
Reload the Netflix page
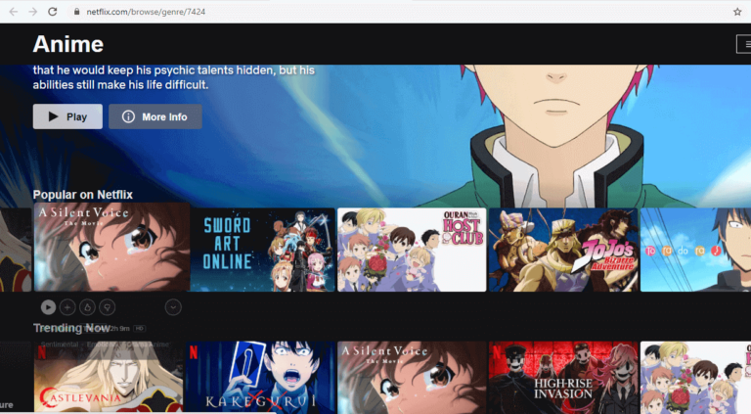[x=52, y=12]
